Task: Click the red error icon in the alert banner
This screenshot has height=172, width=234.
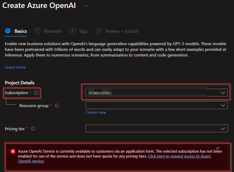Action: coord(13,151)
